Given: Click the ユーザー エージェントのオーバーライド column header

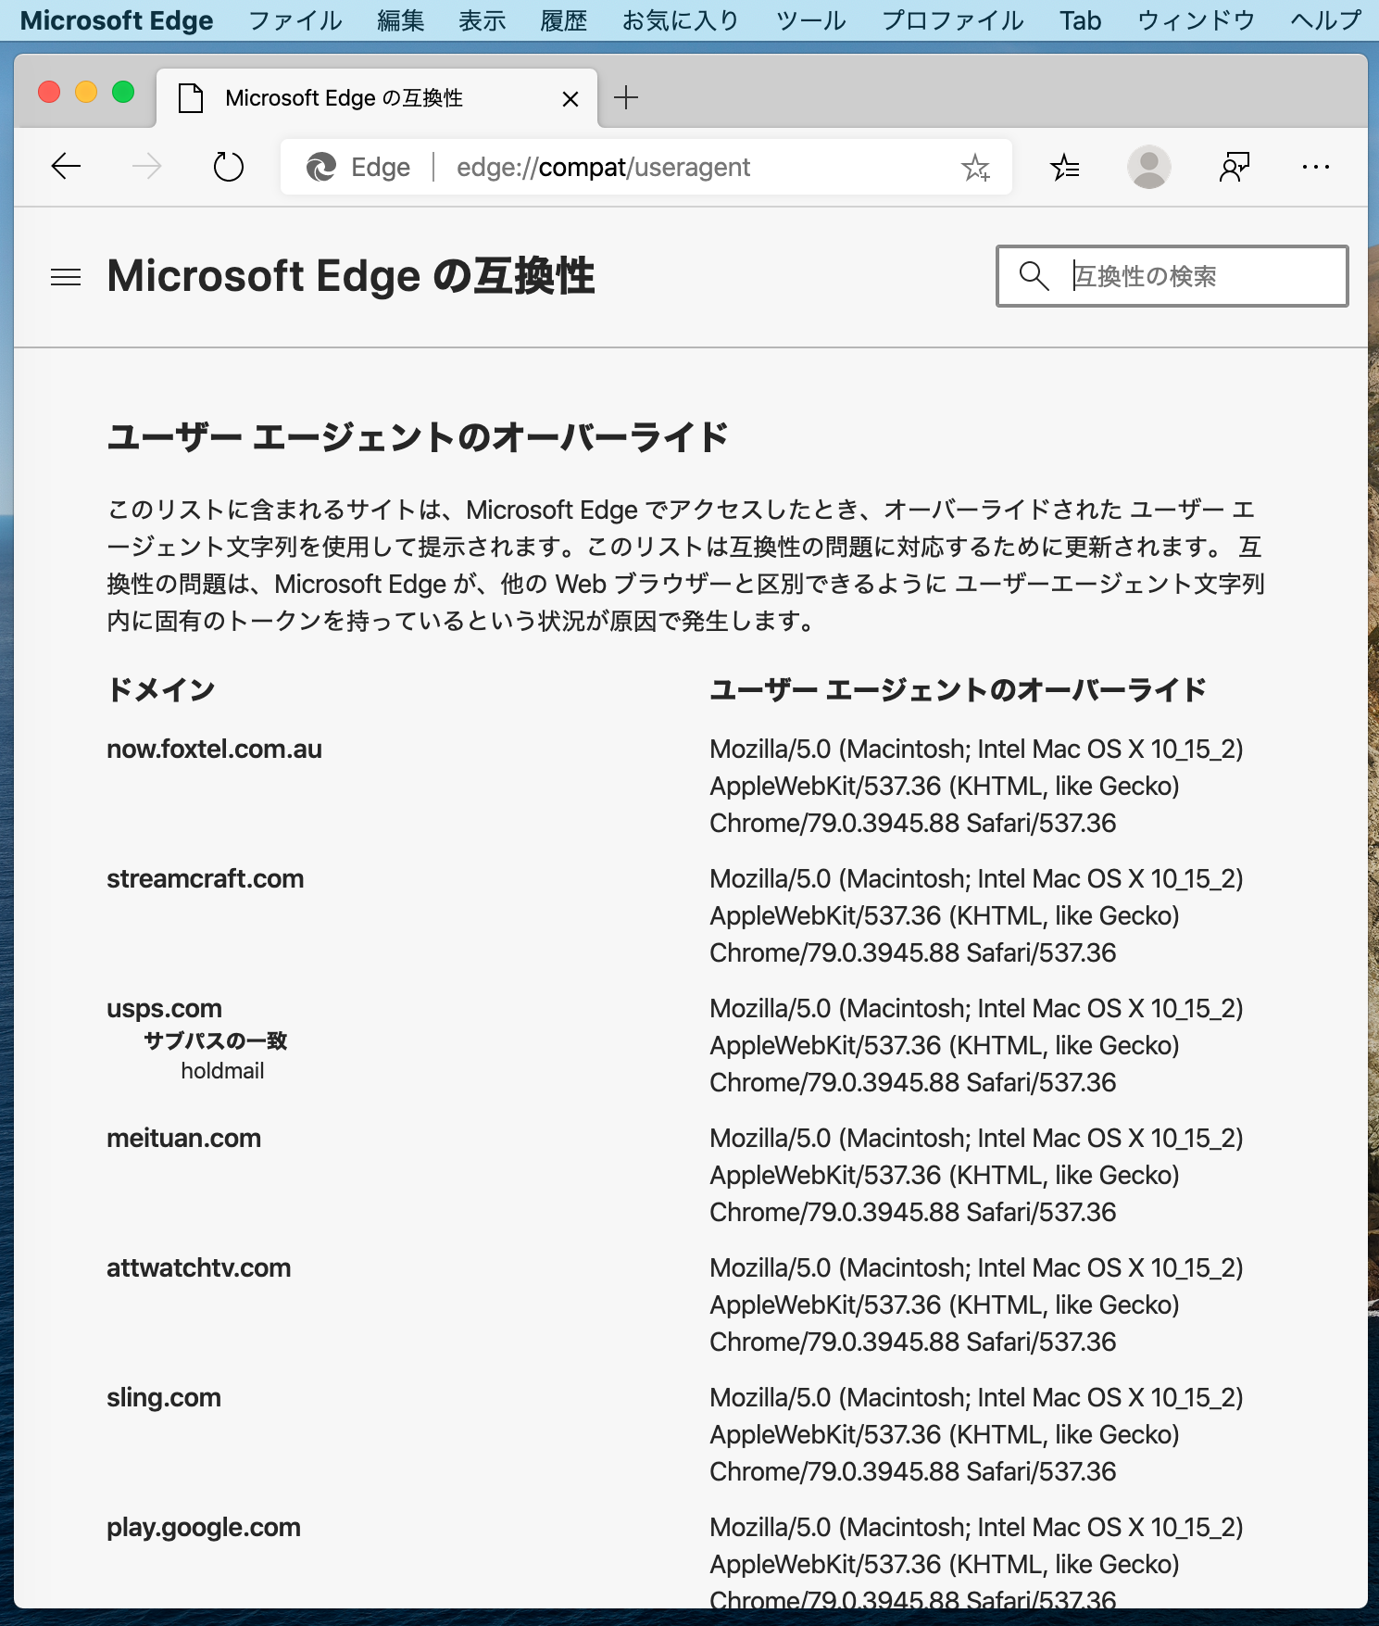Looking at the screenshot, I should pos(959,690).
